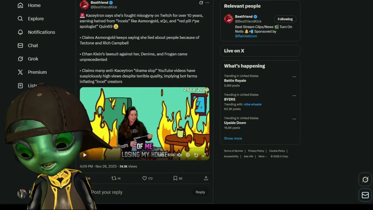The image size is (373, 210).
Task: Expand the More footer menu
Action: tap(263, 157)
